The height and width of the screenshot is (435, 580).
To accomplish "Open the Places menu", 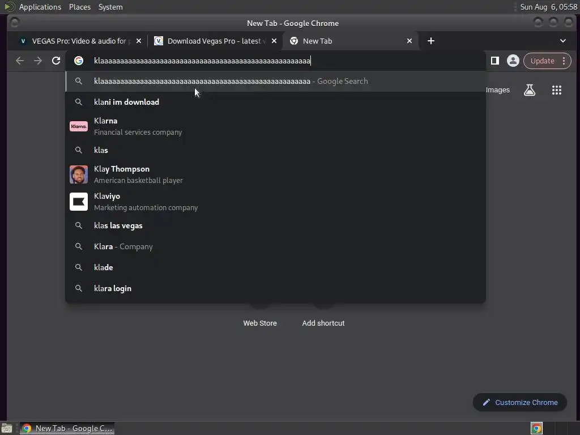I will [x=80, y=7].
